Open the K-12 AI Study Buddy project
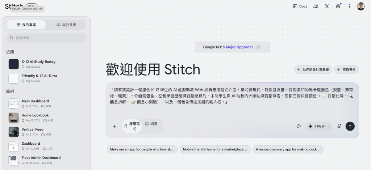This screenshot has width=371, height=170. coord(46,64)
